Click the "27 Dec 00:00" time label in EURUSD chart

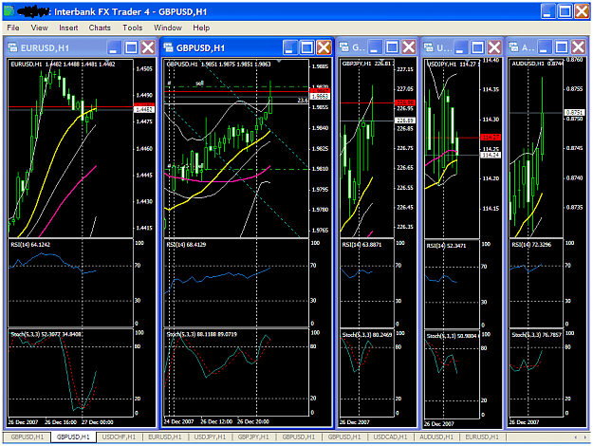pyautogui.click(x=98, y=422)
